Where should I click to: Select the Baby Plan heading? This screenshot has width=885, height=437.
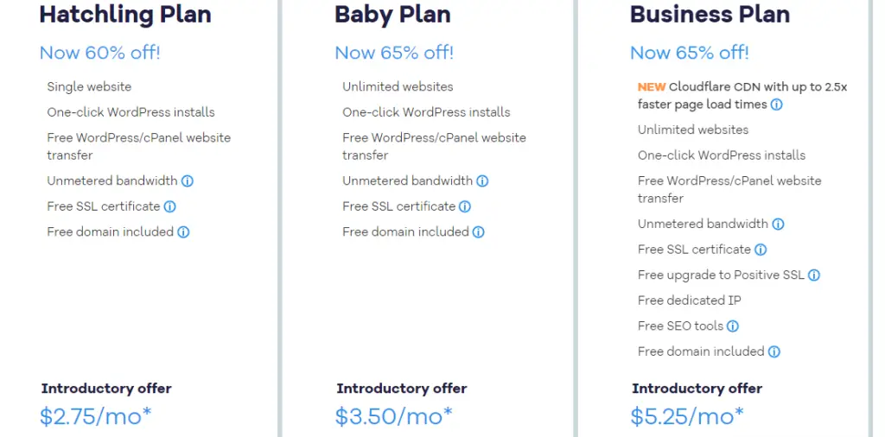(x=393, y=14)
